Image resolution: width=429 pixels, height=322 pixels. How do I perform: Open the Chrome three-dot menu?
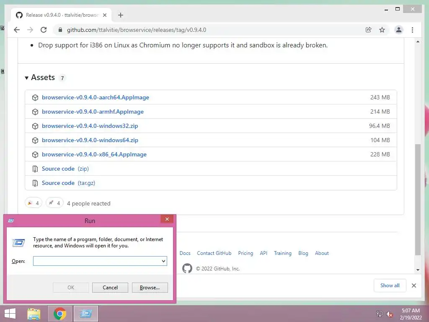pyautogui.click(x=412, y=30)
